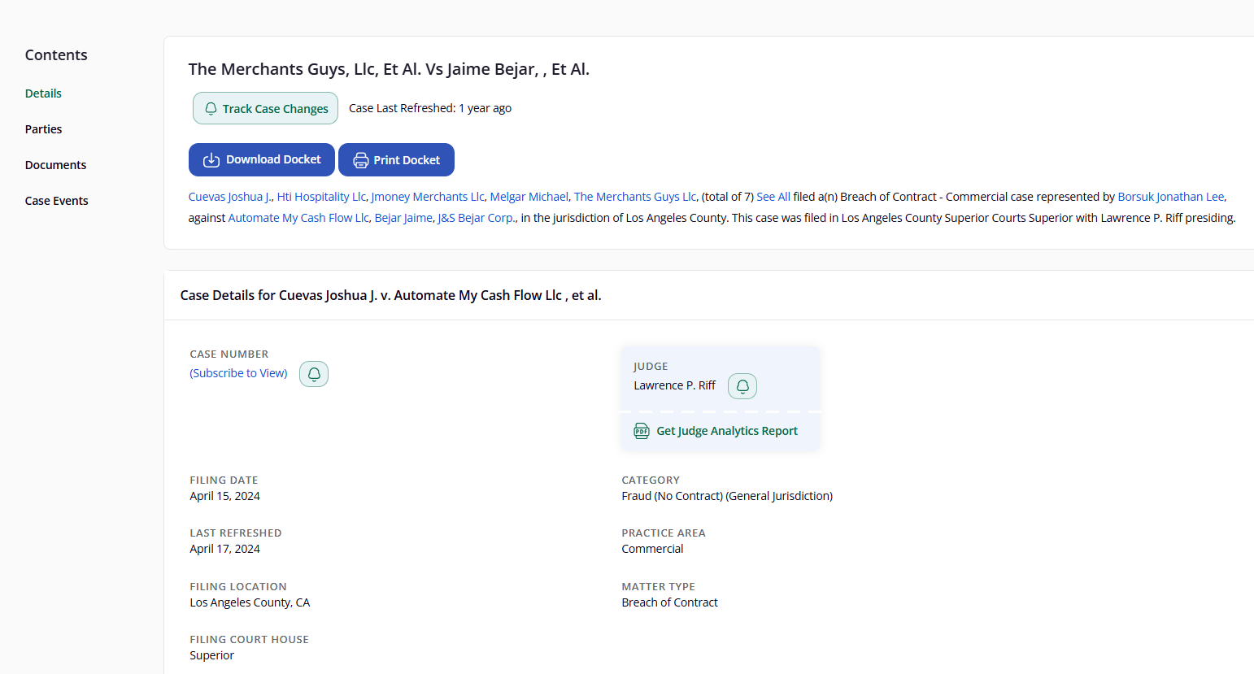Click the matter type Breach of Contract value

[669, 602]
